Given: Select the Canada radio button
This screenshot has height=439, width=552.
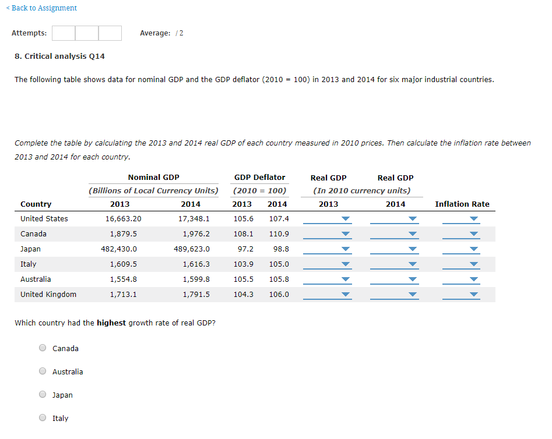Looking at the screenshot, I should click(x=43, y=348).
